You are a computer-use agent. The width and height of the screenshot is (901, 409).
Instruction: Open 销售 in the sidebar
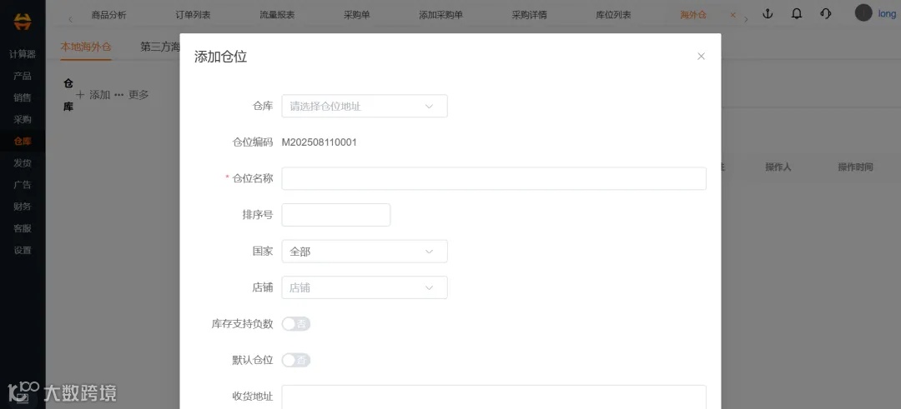[23, 97]
